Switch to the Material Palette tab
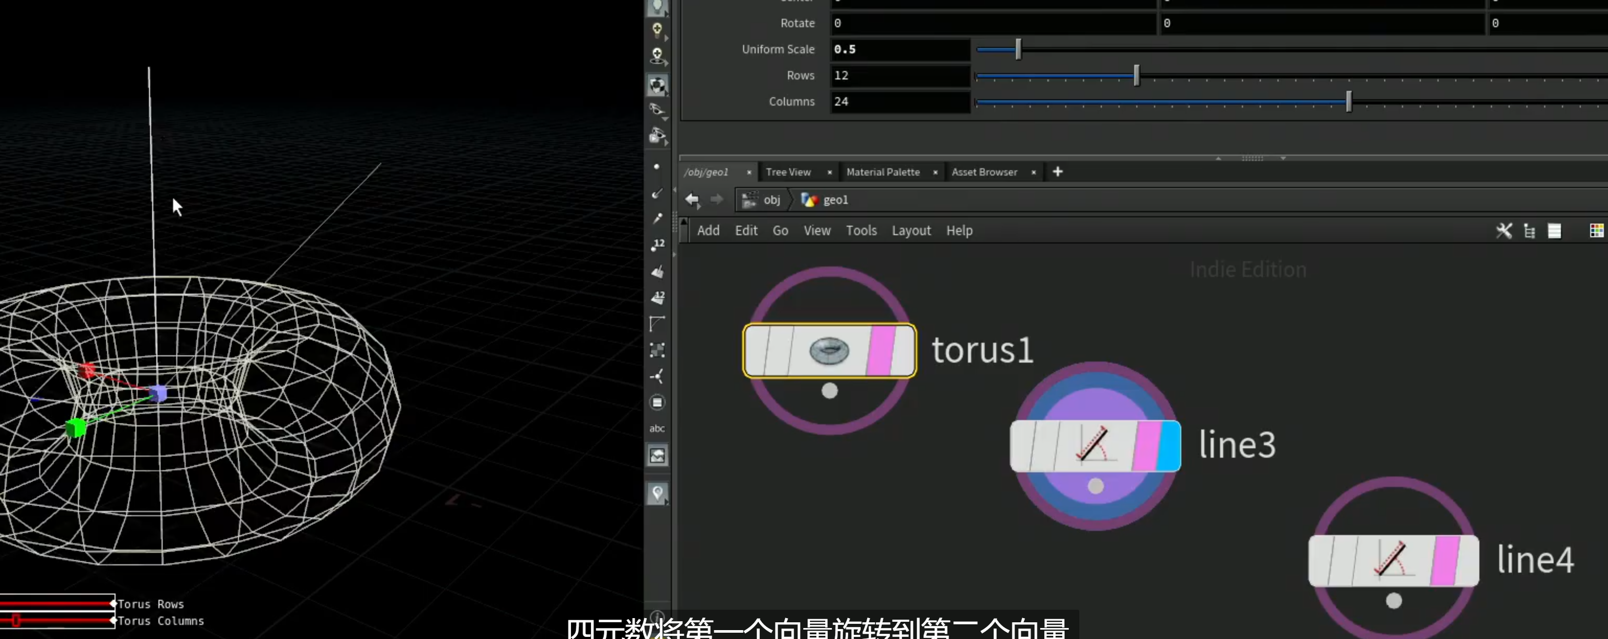1608x639 pixels. (x=883, y=172)
